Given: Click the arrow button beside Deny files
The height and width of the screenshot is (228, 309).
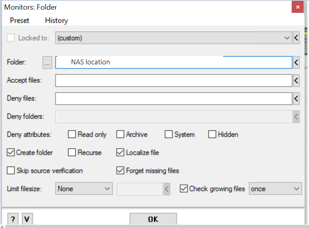Looking at the screenshot, I should [296, 99].
